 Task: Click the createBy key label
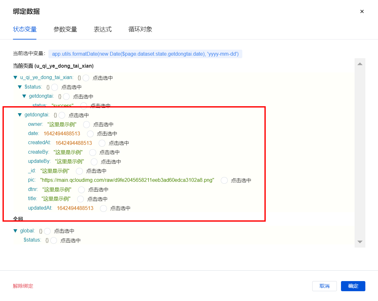39,152
